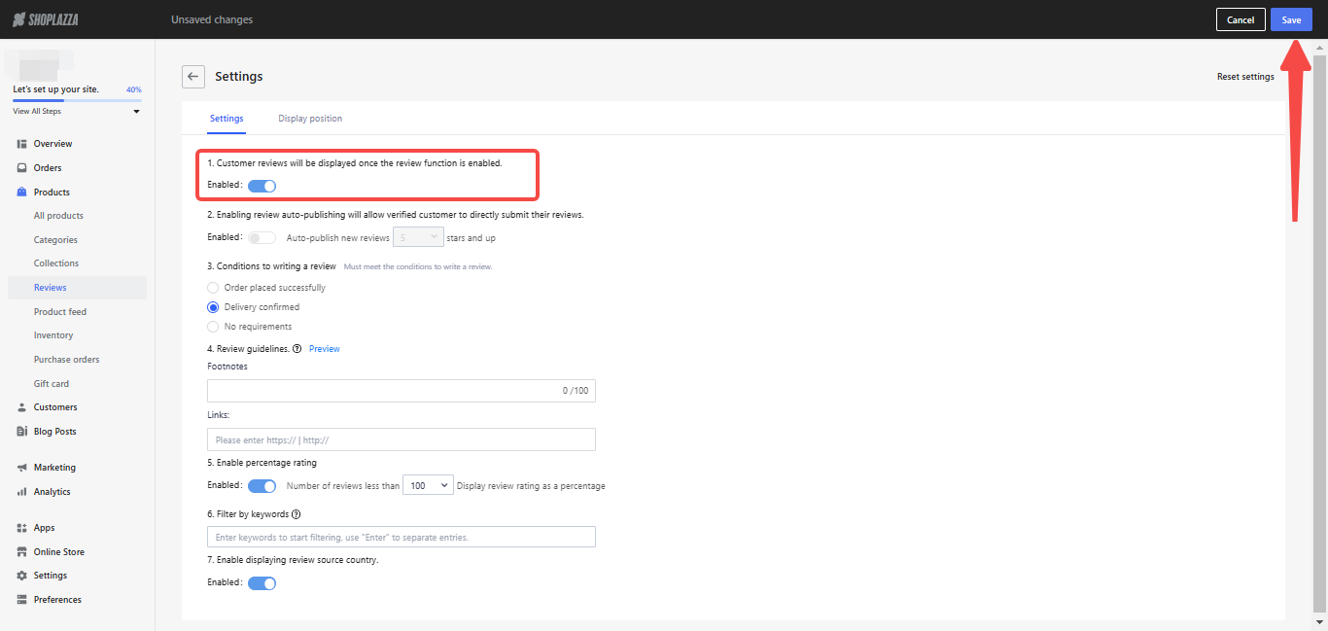
Task: Click the Cancel button
Action: (1241, 19)
